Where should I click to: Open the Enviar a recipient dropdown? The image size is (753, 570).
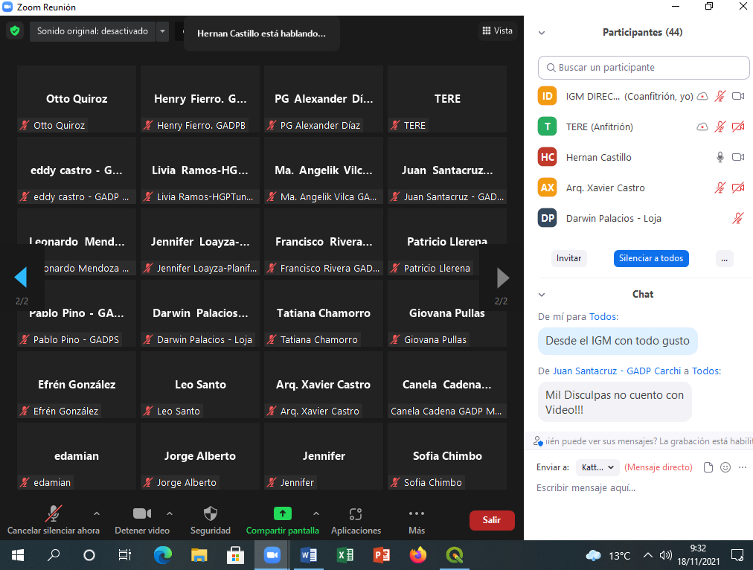click(599, 467)
